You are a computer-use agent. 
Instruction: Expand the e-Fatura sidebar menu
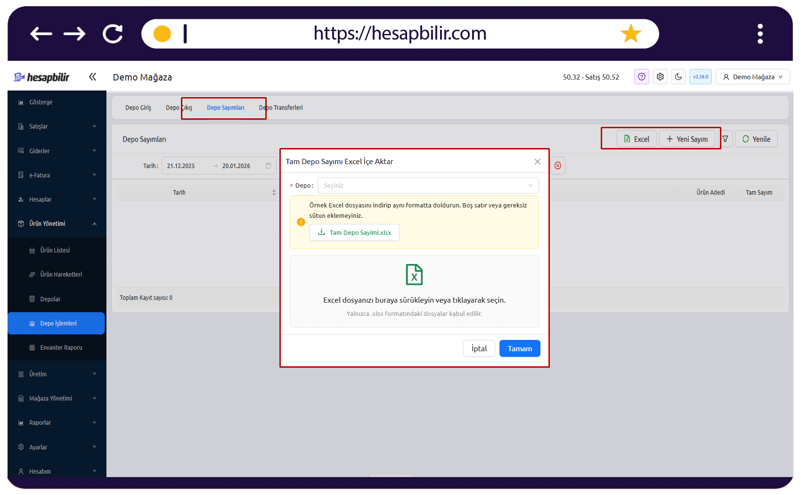pos(56,175)
